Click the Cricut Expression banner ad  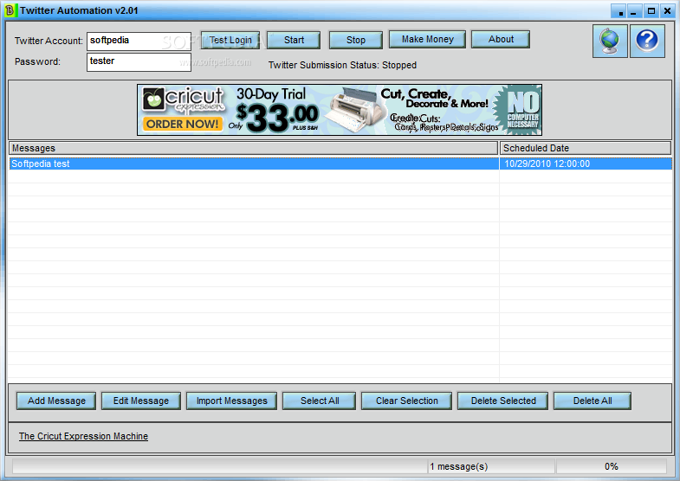coord(340,110)
